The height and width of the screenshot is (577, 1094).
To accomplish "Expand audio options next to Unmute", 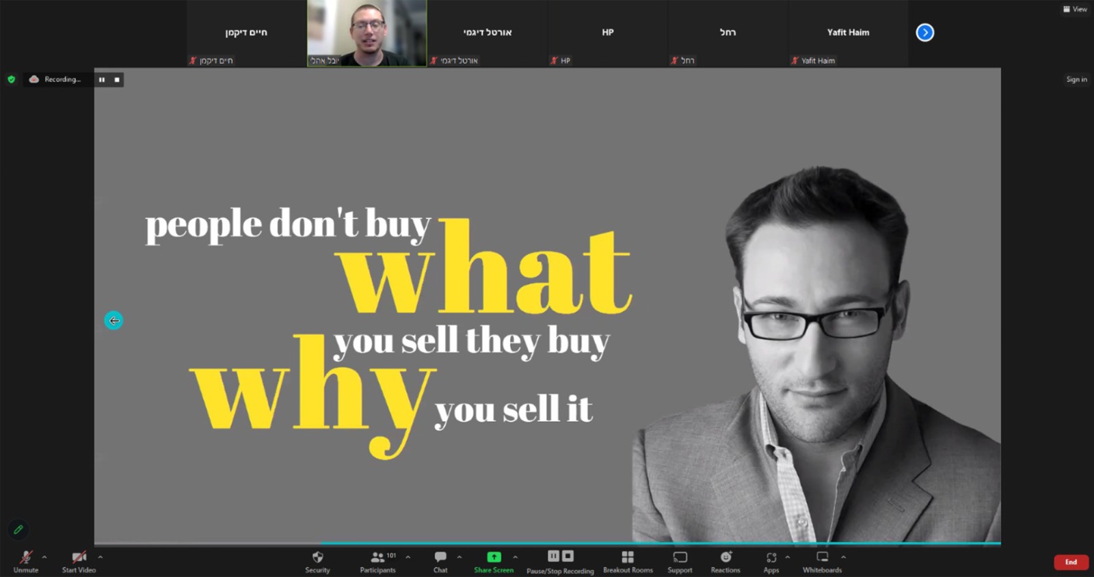I will pyautogui.click(x=44, y=557).
